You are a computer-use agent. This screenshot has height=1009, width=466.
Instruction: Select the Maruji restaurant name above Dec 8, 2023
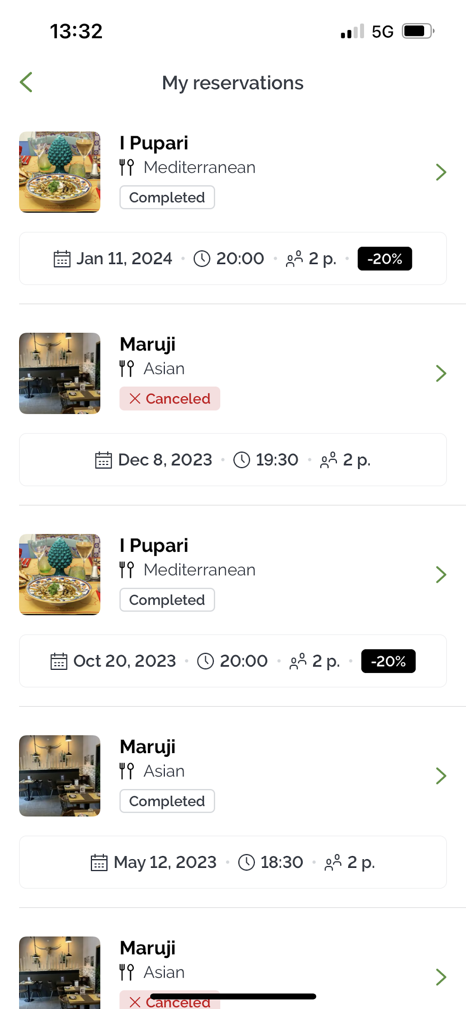147,344
